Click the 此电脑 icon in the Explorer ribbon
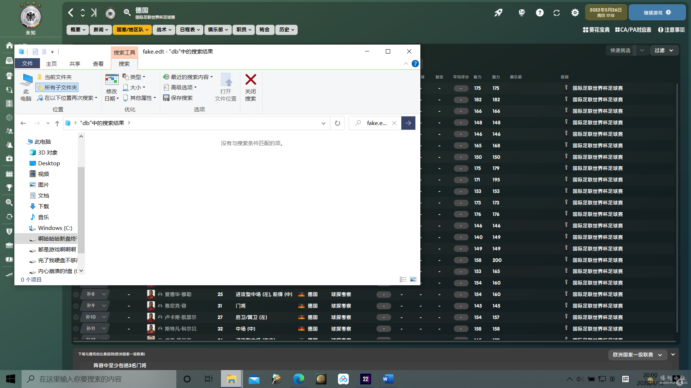Screen dimensions: 691x388 click(x=26, y=87)
